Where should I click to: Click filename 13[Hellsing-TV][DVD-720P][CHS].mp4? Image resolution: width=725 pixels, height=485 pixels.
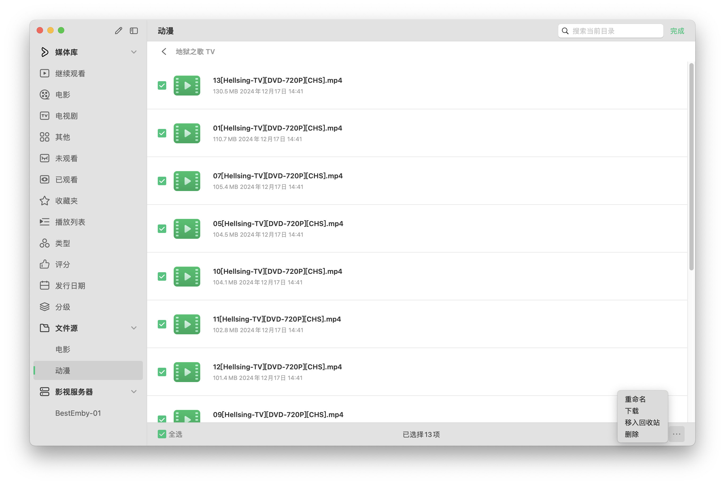pos(278,80)
